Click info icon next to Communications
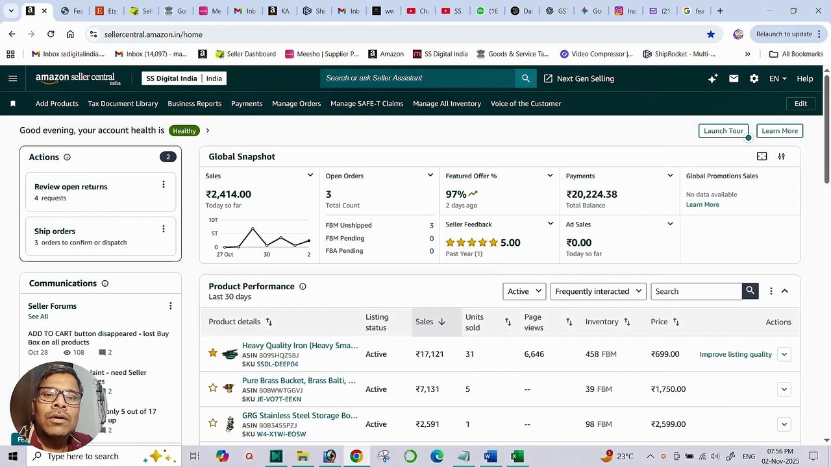Image resolution: width=831 pixels, height=467 pixels. 105,283
